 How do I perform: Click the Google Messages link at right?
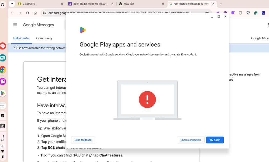coord(260,38)
